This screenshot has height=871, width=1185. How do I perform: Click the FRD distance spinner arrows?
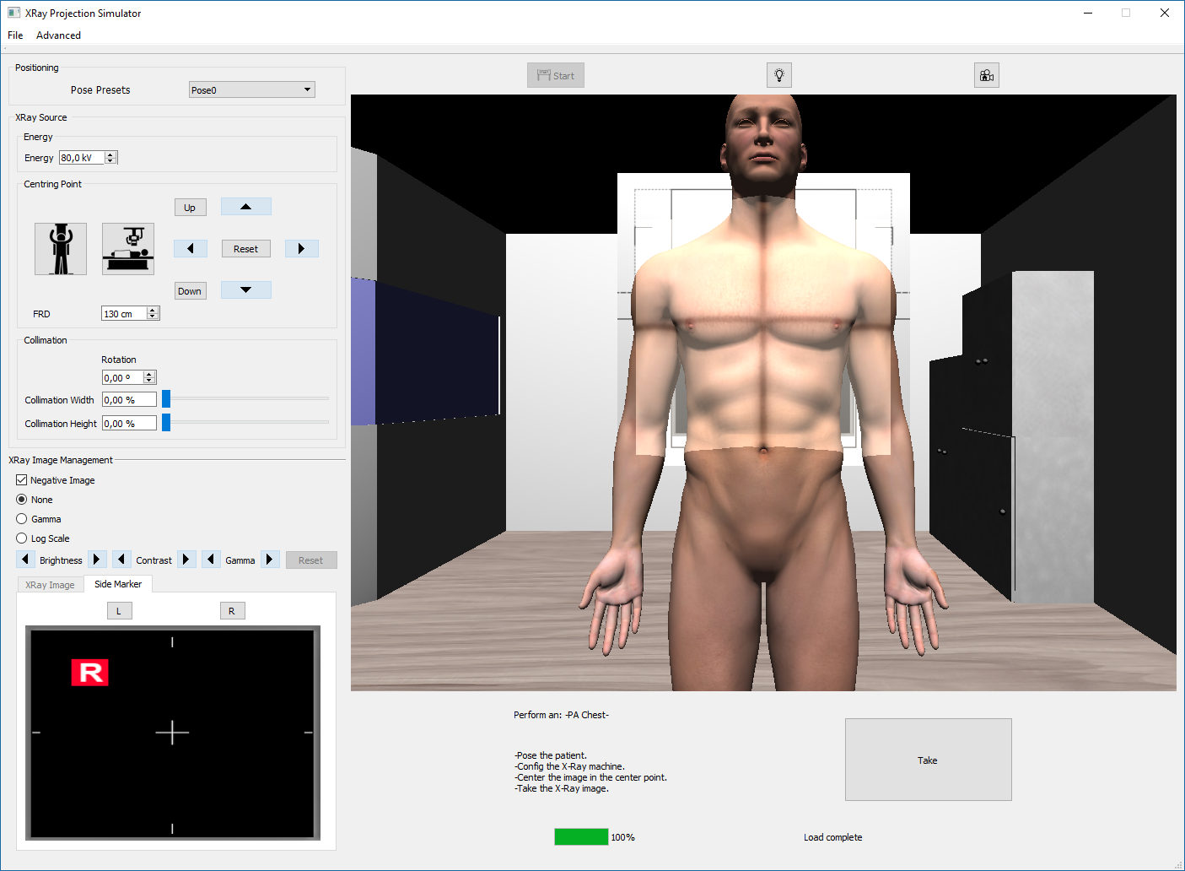pyautogui.click(x=153, y=313)
